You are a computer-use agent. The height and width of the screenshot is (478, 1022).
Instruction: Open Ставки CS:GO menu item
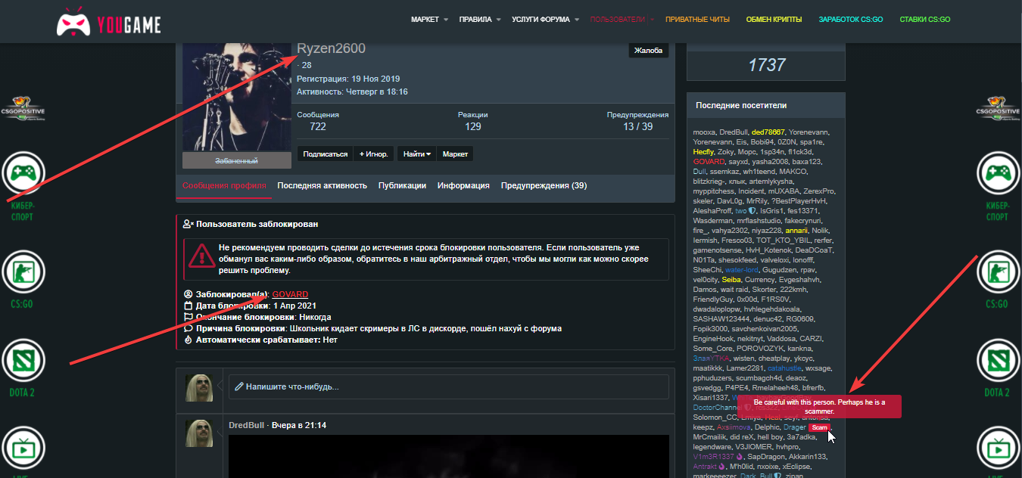(x=924, y=20)
